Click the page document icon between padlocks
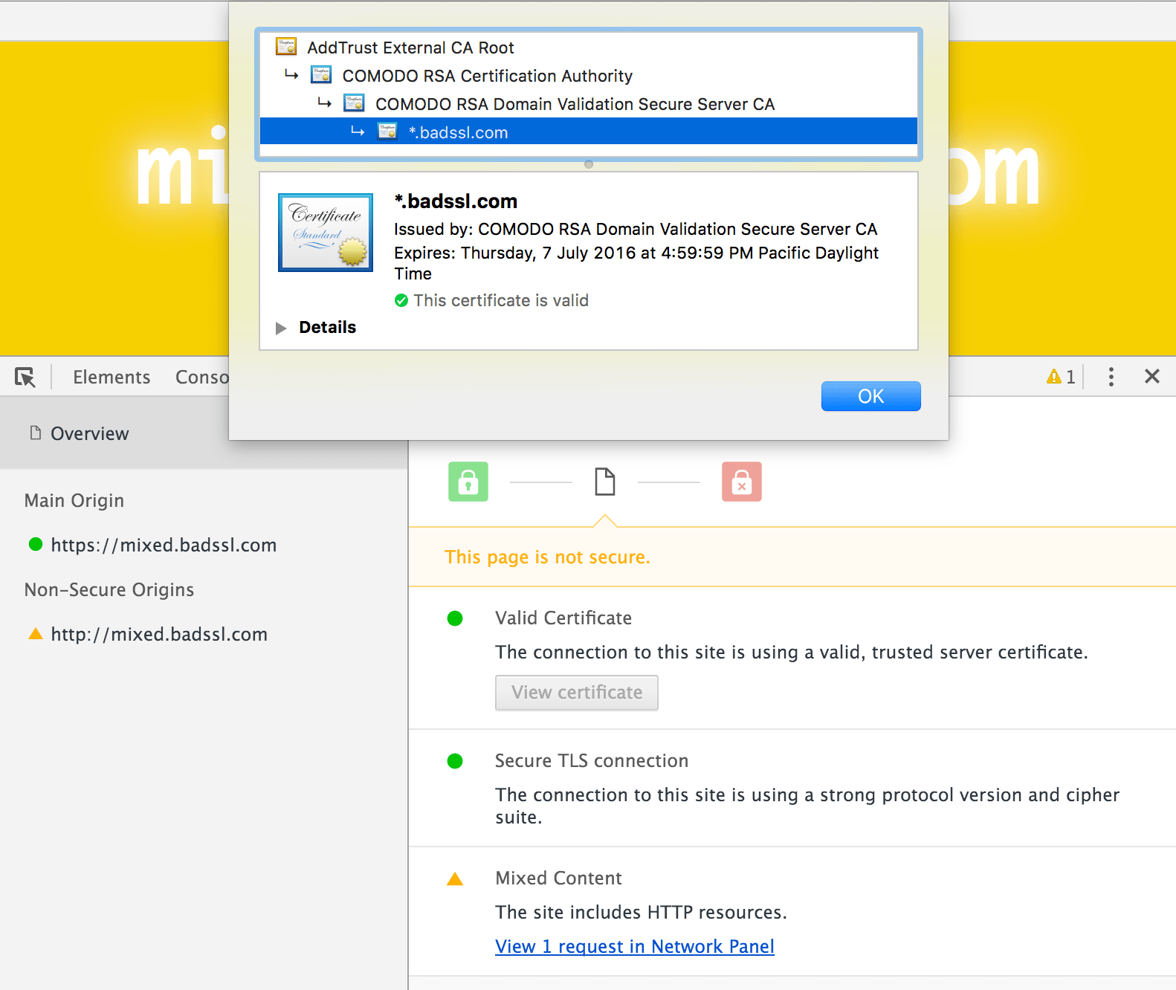The width and height of the screenshot is (1176, 990). 605,482
